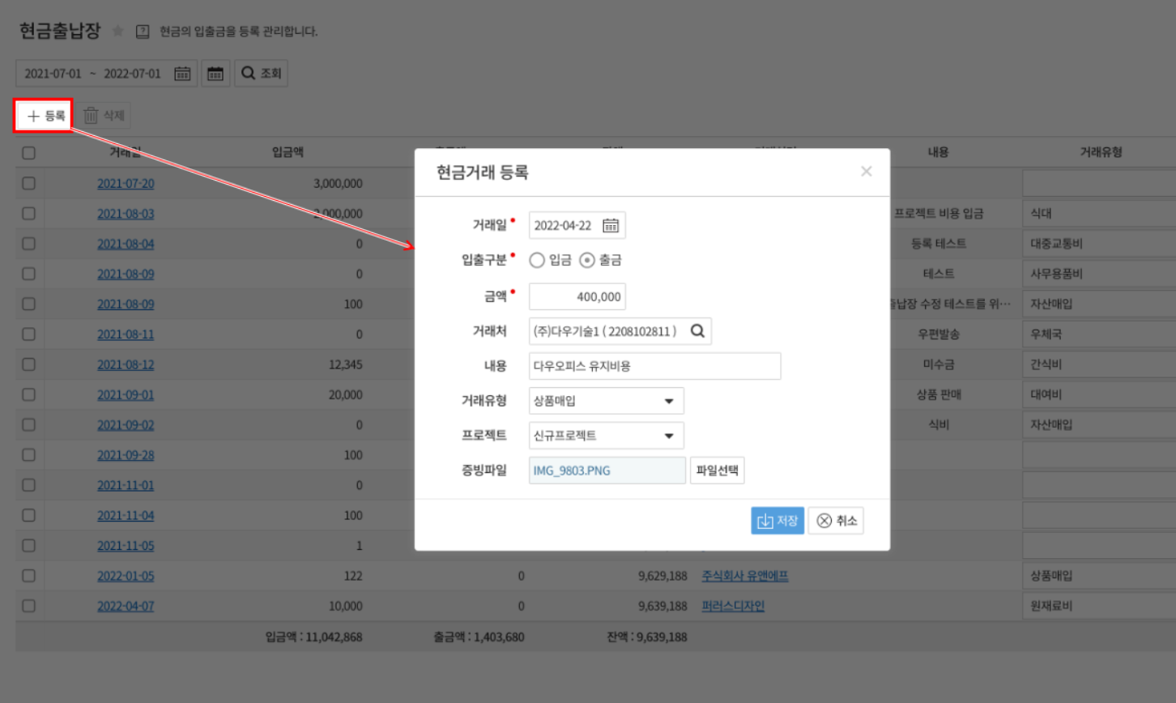
Task: Click the search magnifier in 거래처 field
Action: pyautogui.click(x=697, y=331)
